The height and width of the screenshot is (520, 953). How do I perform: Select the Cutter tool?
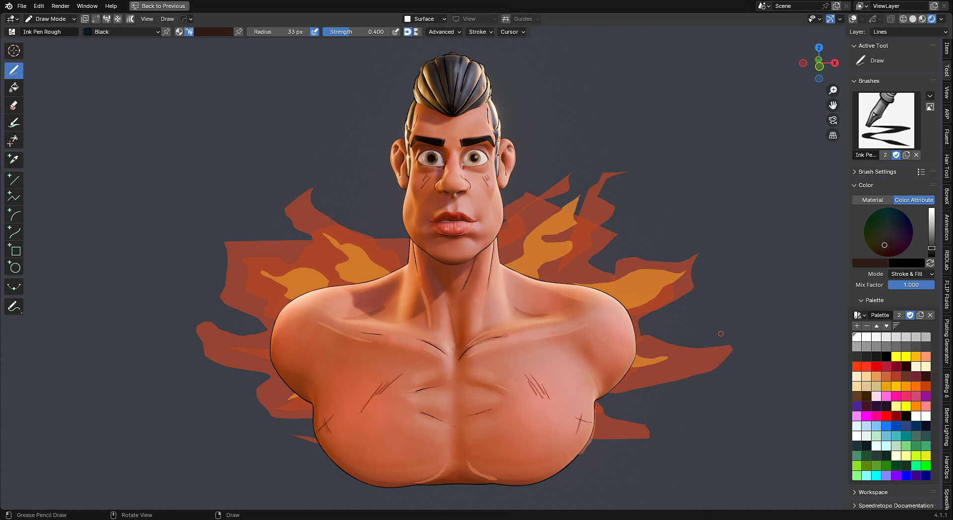(x=14, y=140)
